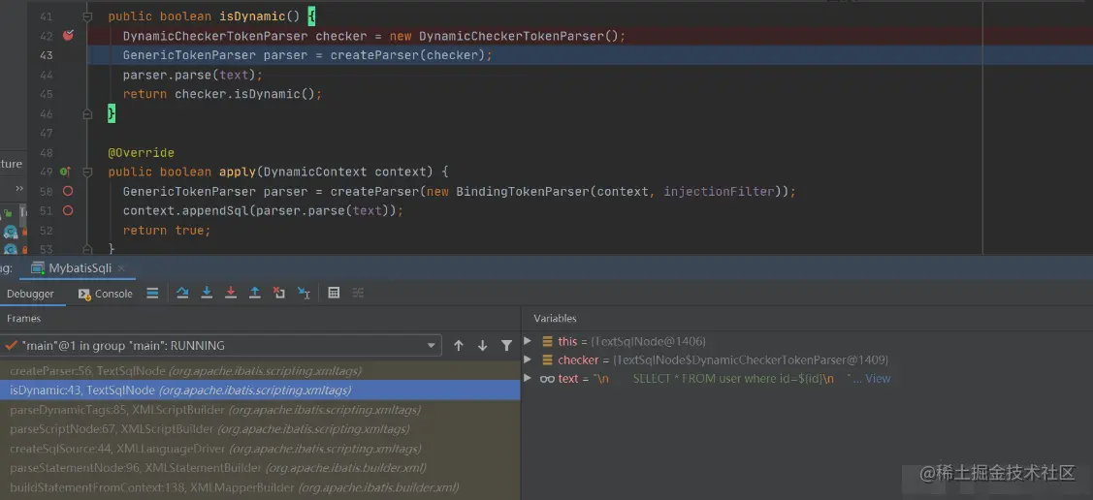Viewport: 1093px width, 500px height.
Task: Click the frames filter funnel icon
Action: 507,345
